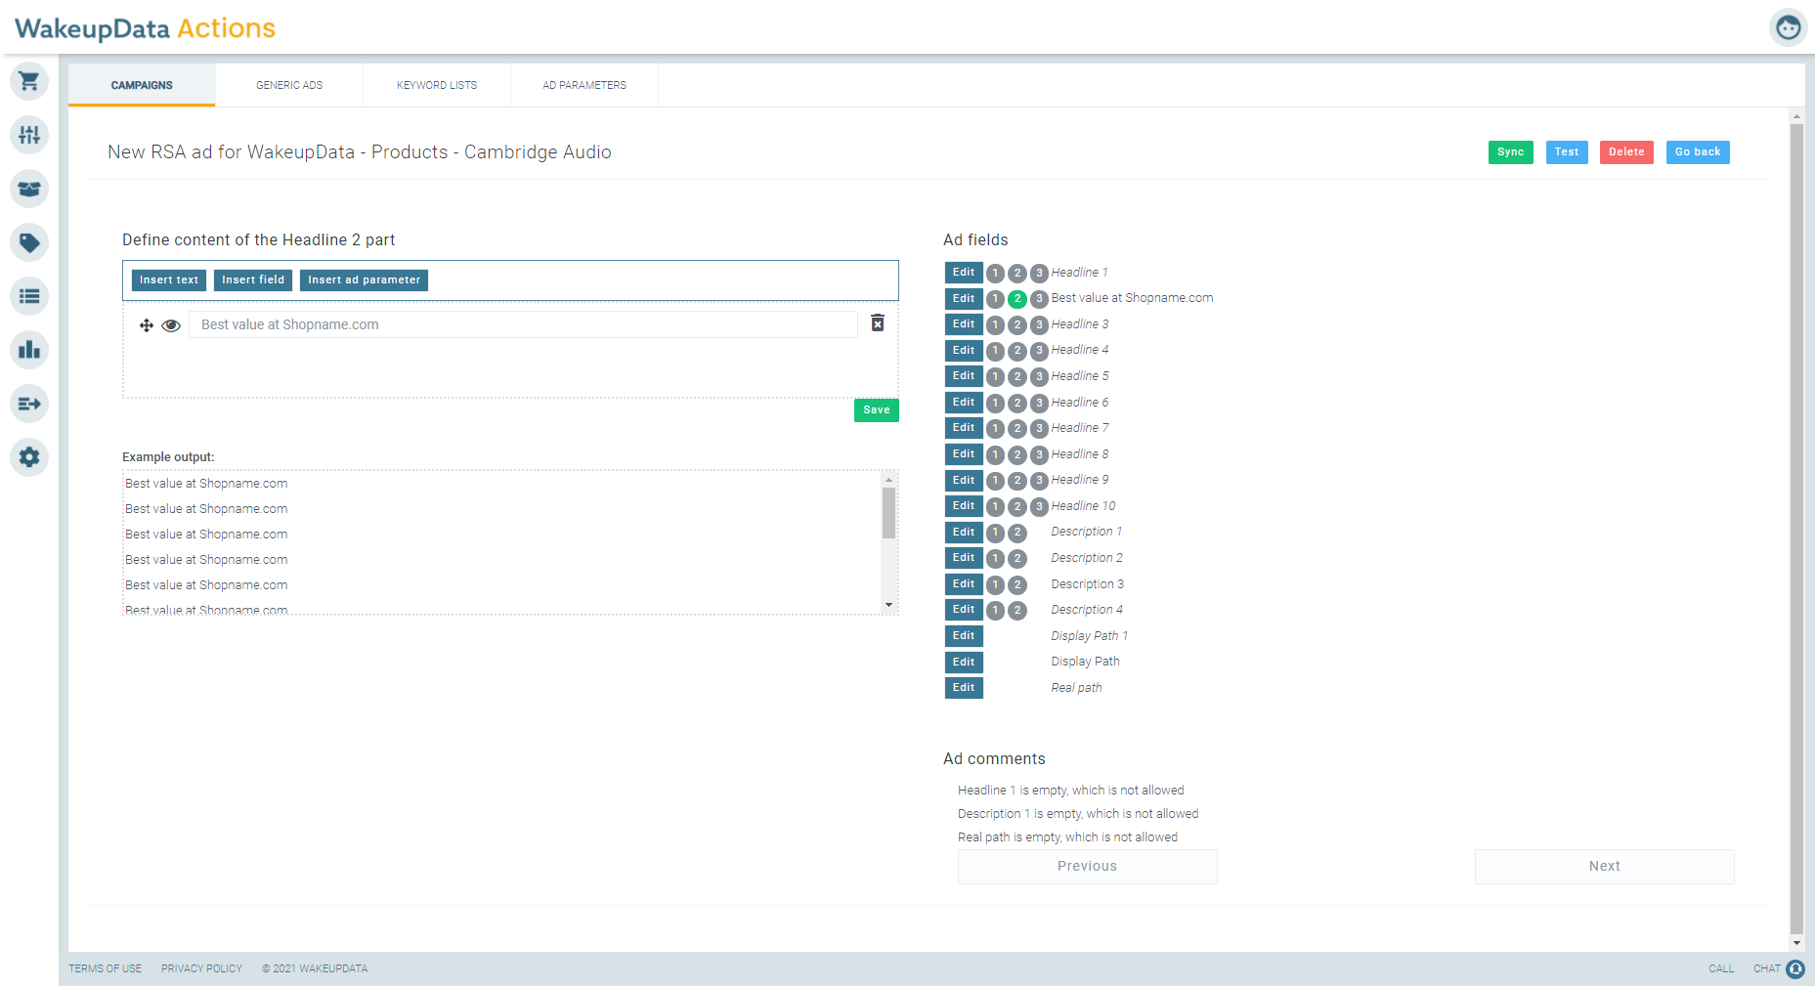The image size is (1815, 986).
Task: Go to the Previous ad step
Action: (x=1087, y=867)
